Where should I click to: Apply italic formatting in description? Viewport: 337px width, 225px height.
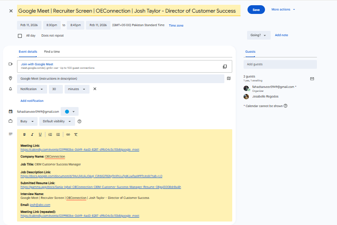(x=32, y=134)
